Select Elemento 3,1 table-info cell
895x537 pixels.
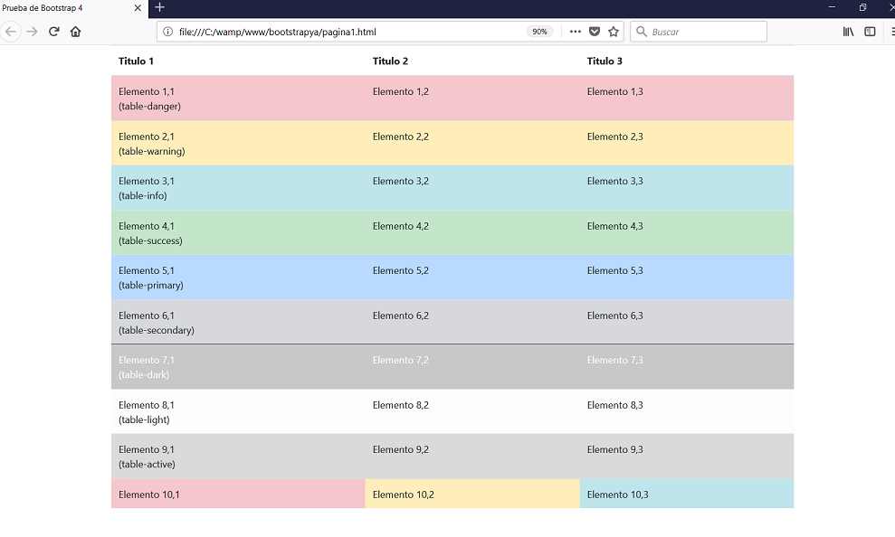click(x=238, y=187)
